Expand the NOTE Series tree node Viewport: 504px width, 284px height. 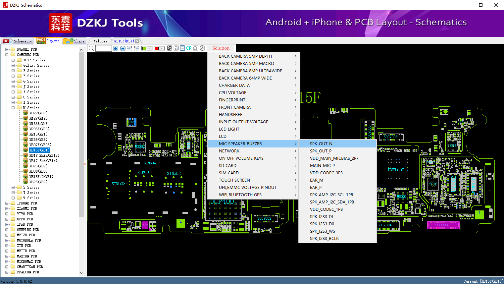pyautogui.click(x=13, y=60)
